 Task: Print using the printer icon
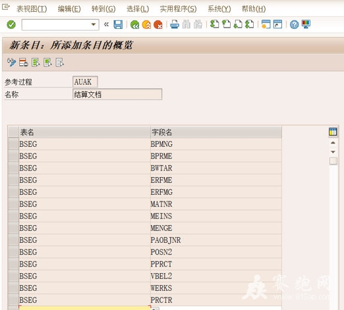tap(175, 24)
